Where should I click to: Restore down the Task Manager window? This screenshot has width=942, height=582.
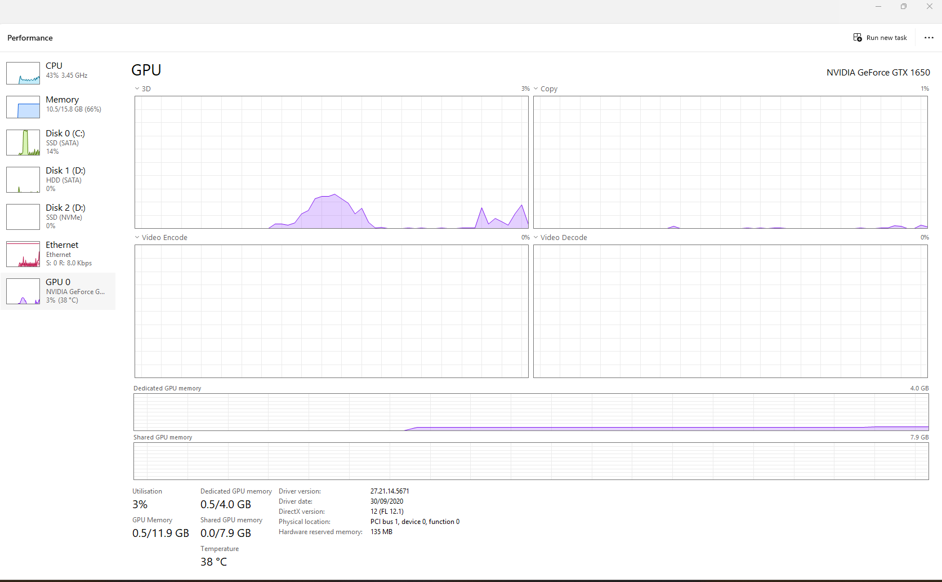[904, 7]
